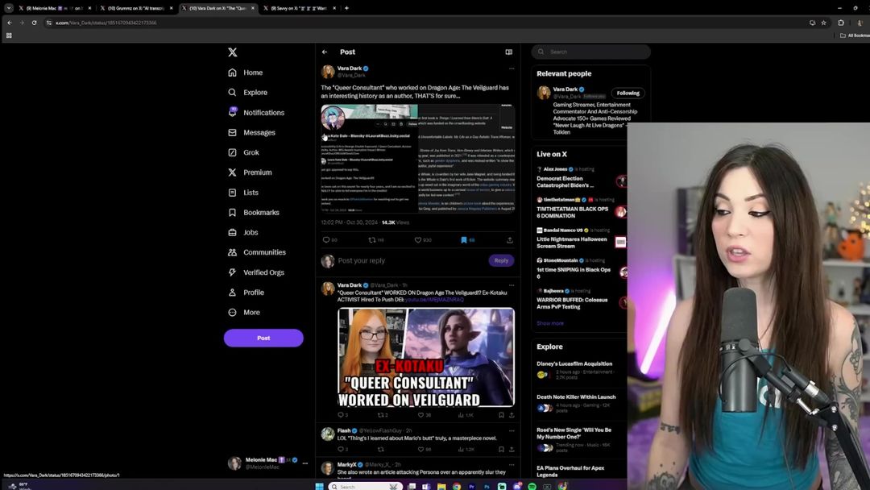This screenshot has width=870, height=490.
Task: Open Lists in the sidebar
Action: coord(243,193)
